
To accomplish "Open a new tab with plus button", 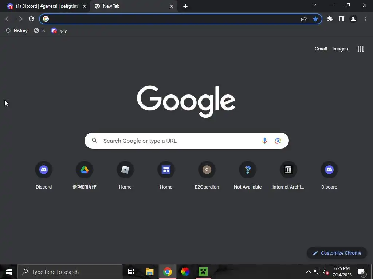I will (x=185, y=6).
